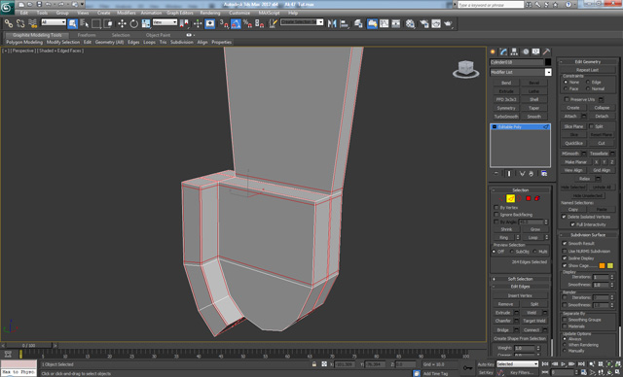This screenshot has width=623, height=377.
Task: Toggle Preserve UVs checkbox
Action: tap(567, 99)
